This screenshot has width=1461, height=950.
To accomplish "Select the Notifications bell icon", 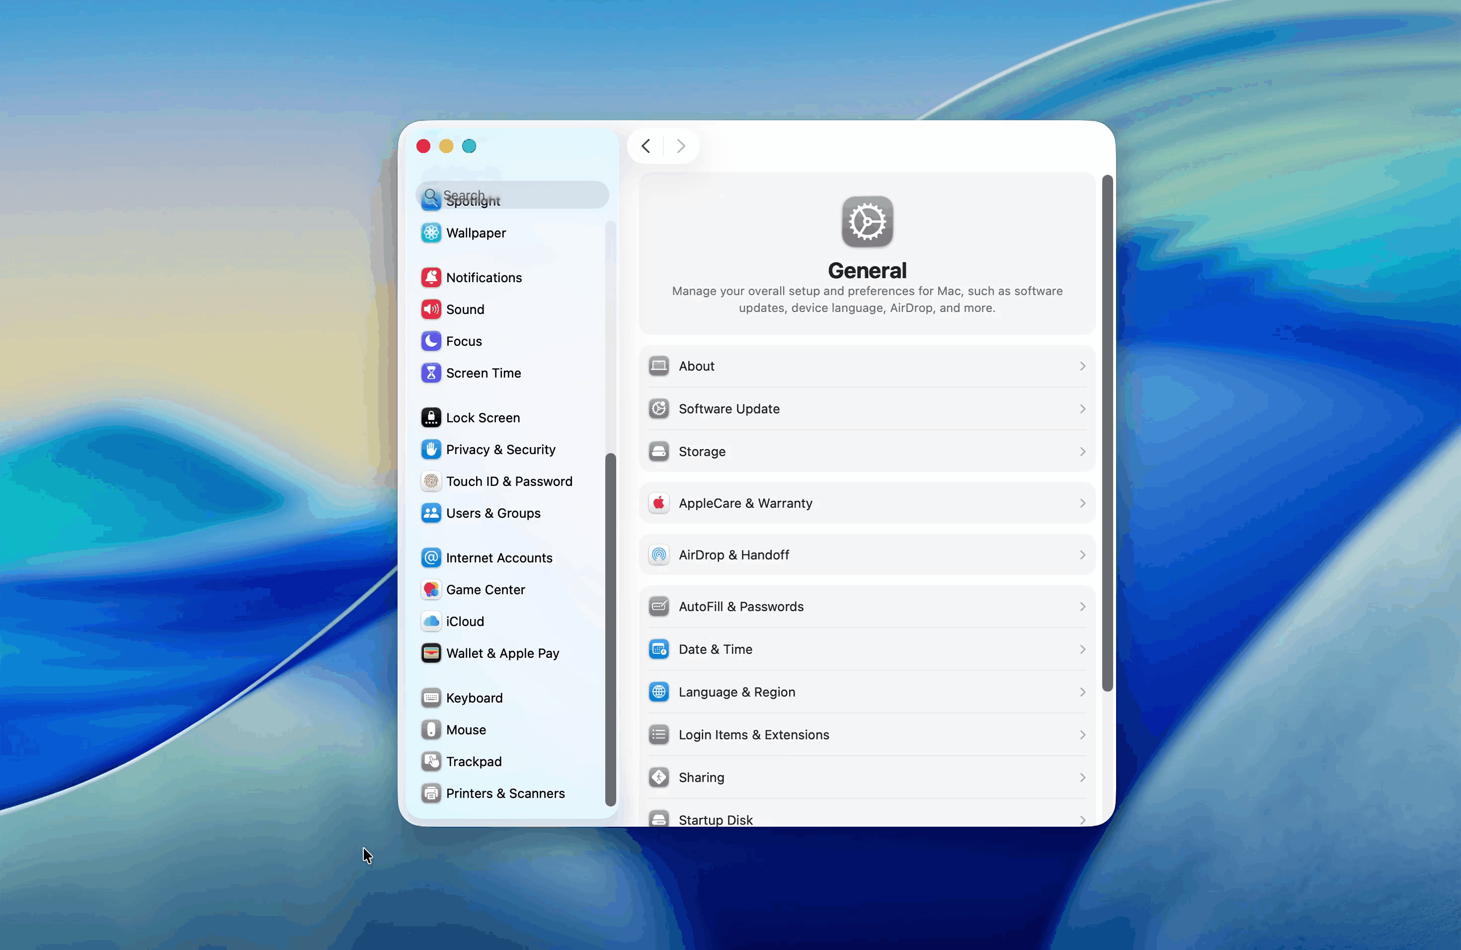I will (x=431, y=277).
